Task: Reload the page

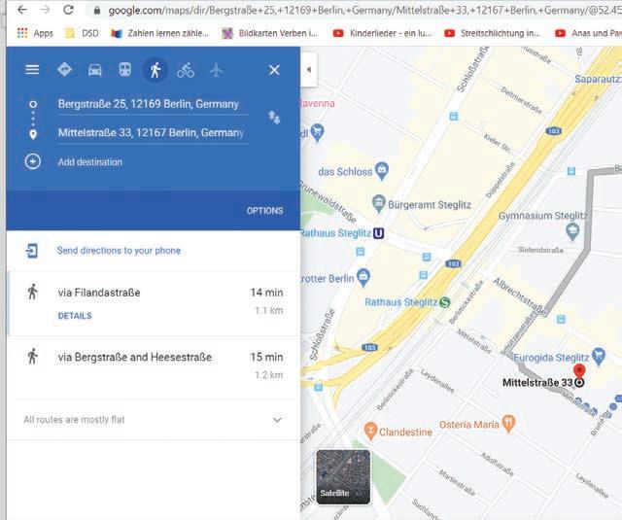Action: coord(68,10)
